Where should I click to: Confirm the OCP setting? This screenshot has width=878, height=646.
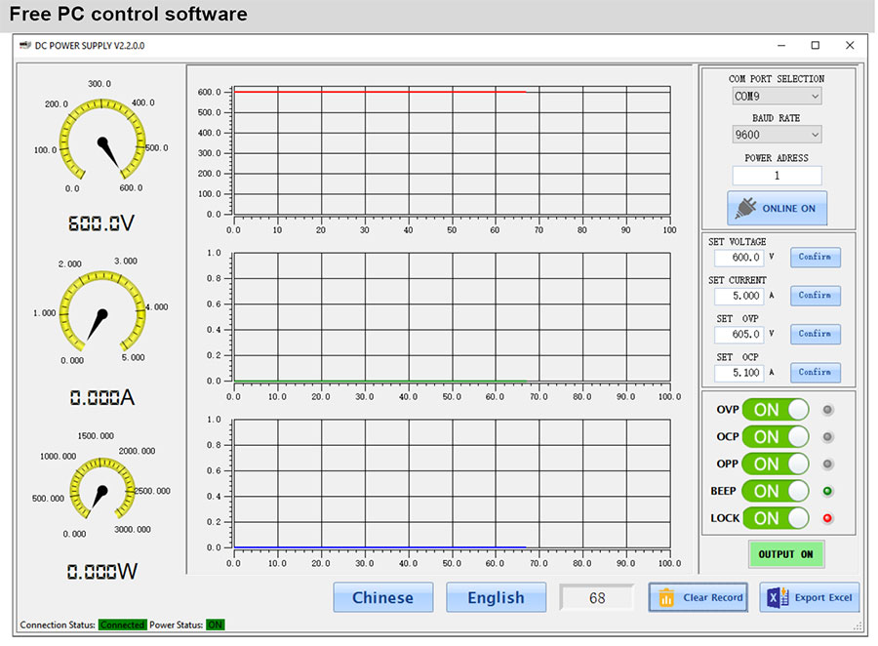tap(816, 372)
